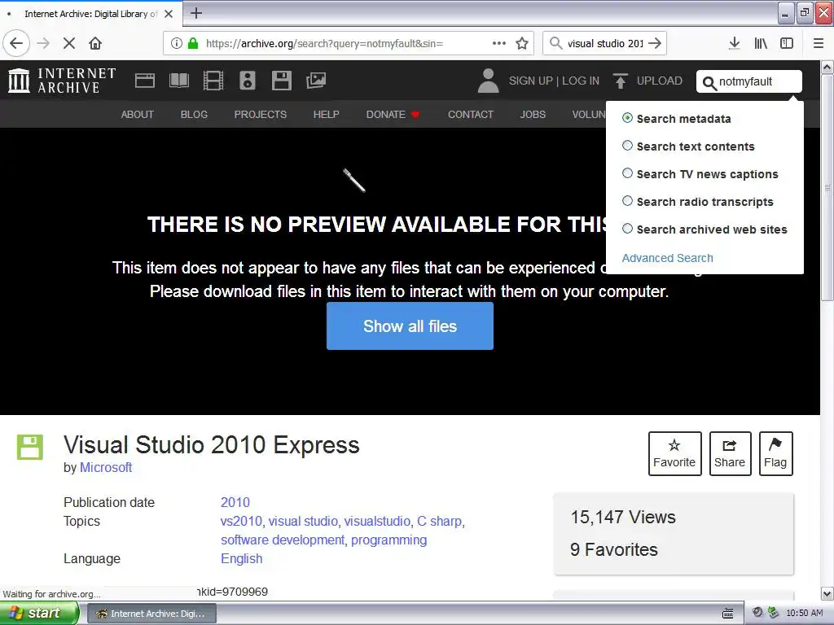Click the SIGN UP link
Screen dimensions: 834x625
(x=531, y=81)
